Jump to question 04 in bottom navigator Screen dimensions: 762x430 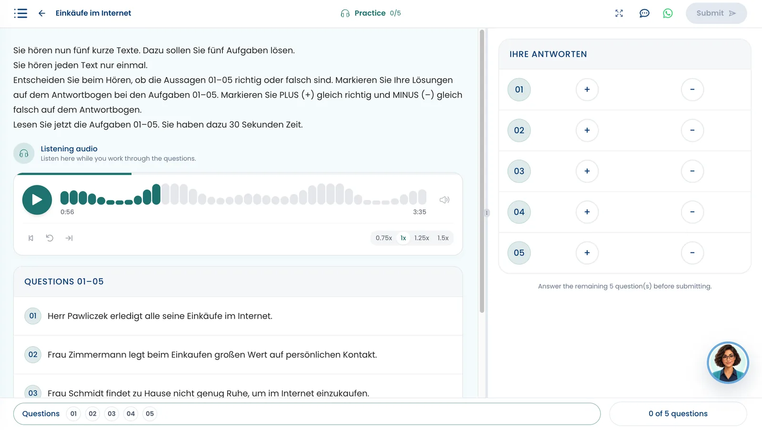(x=130, y=414)
